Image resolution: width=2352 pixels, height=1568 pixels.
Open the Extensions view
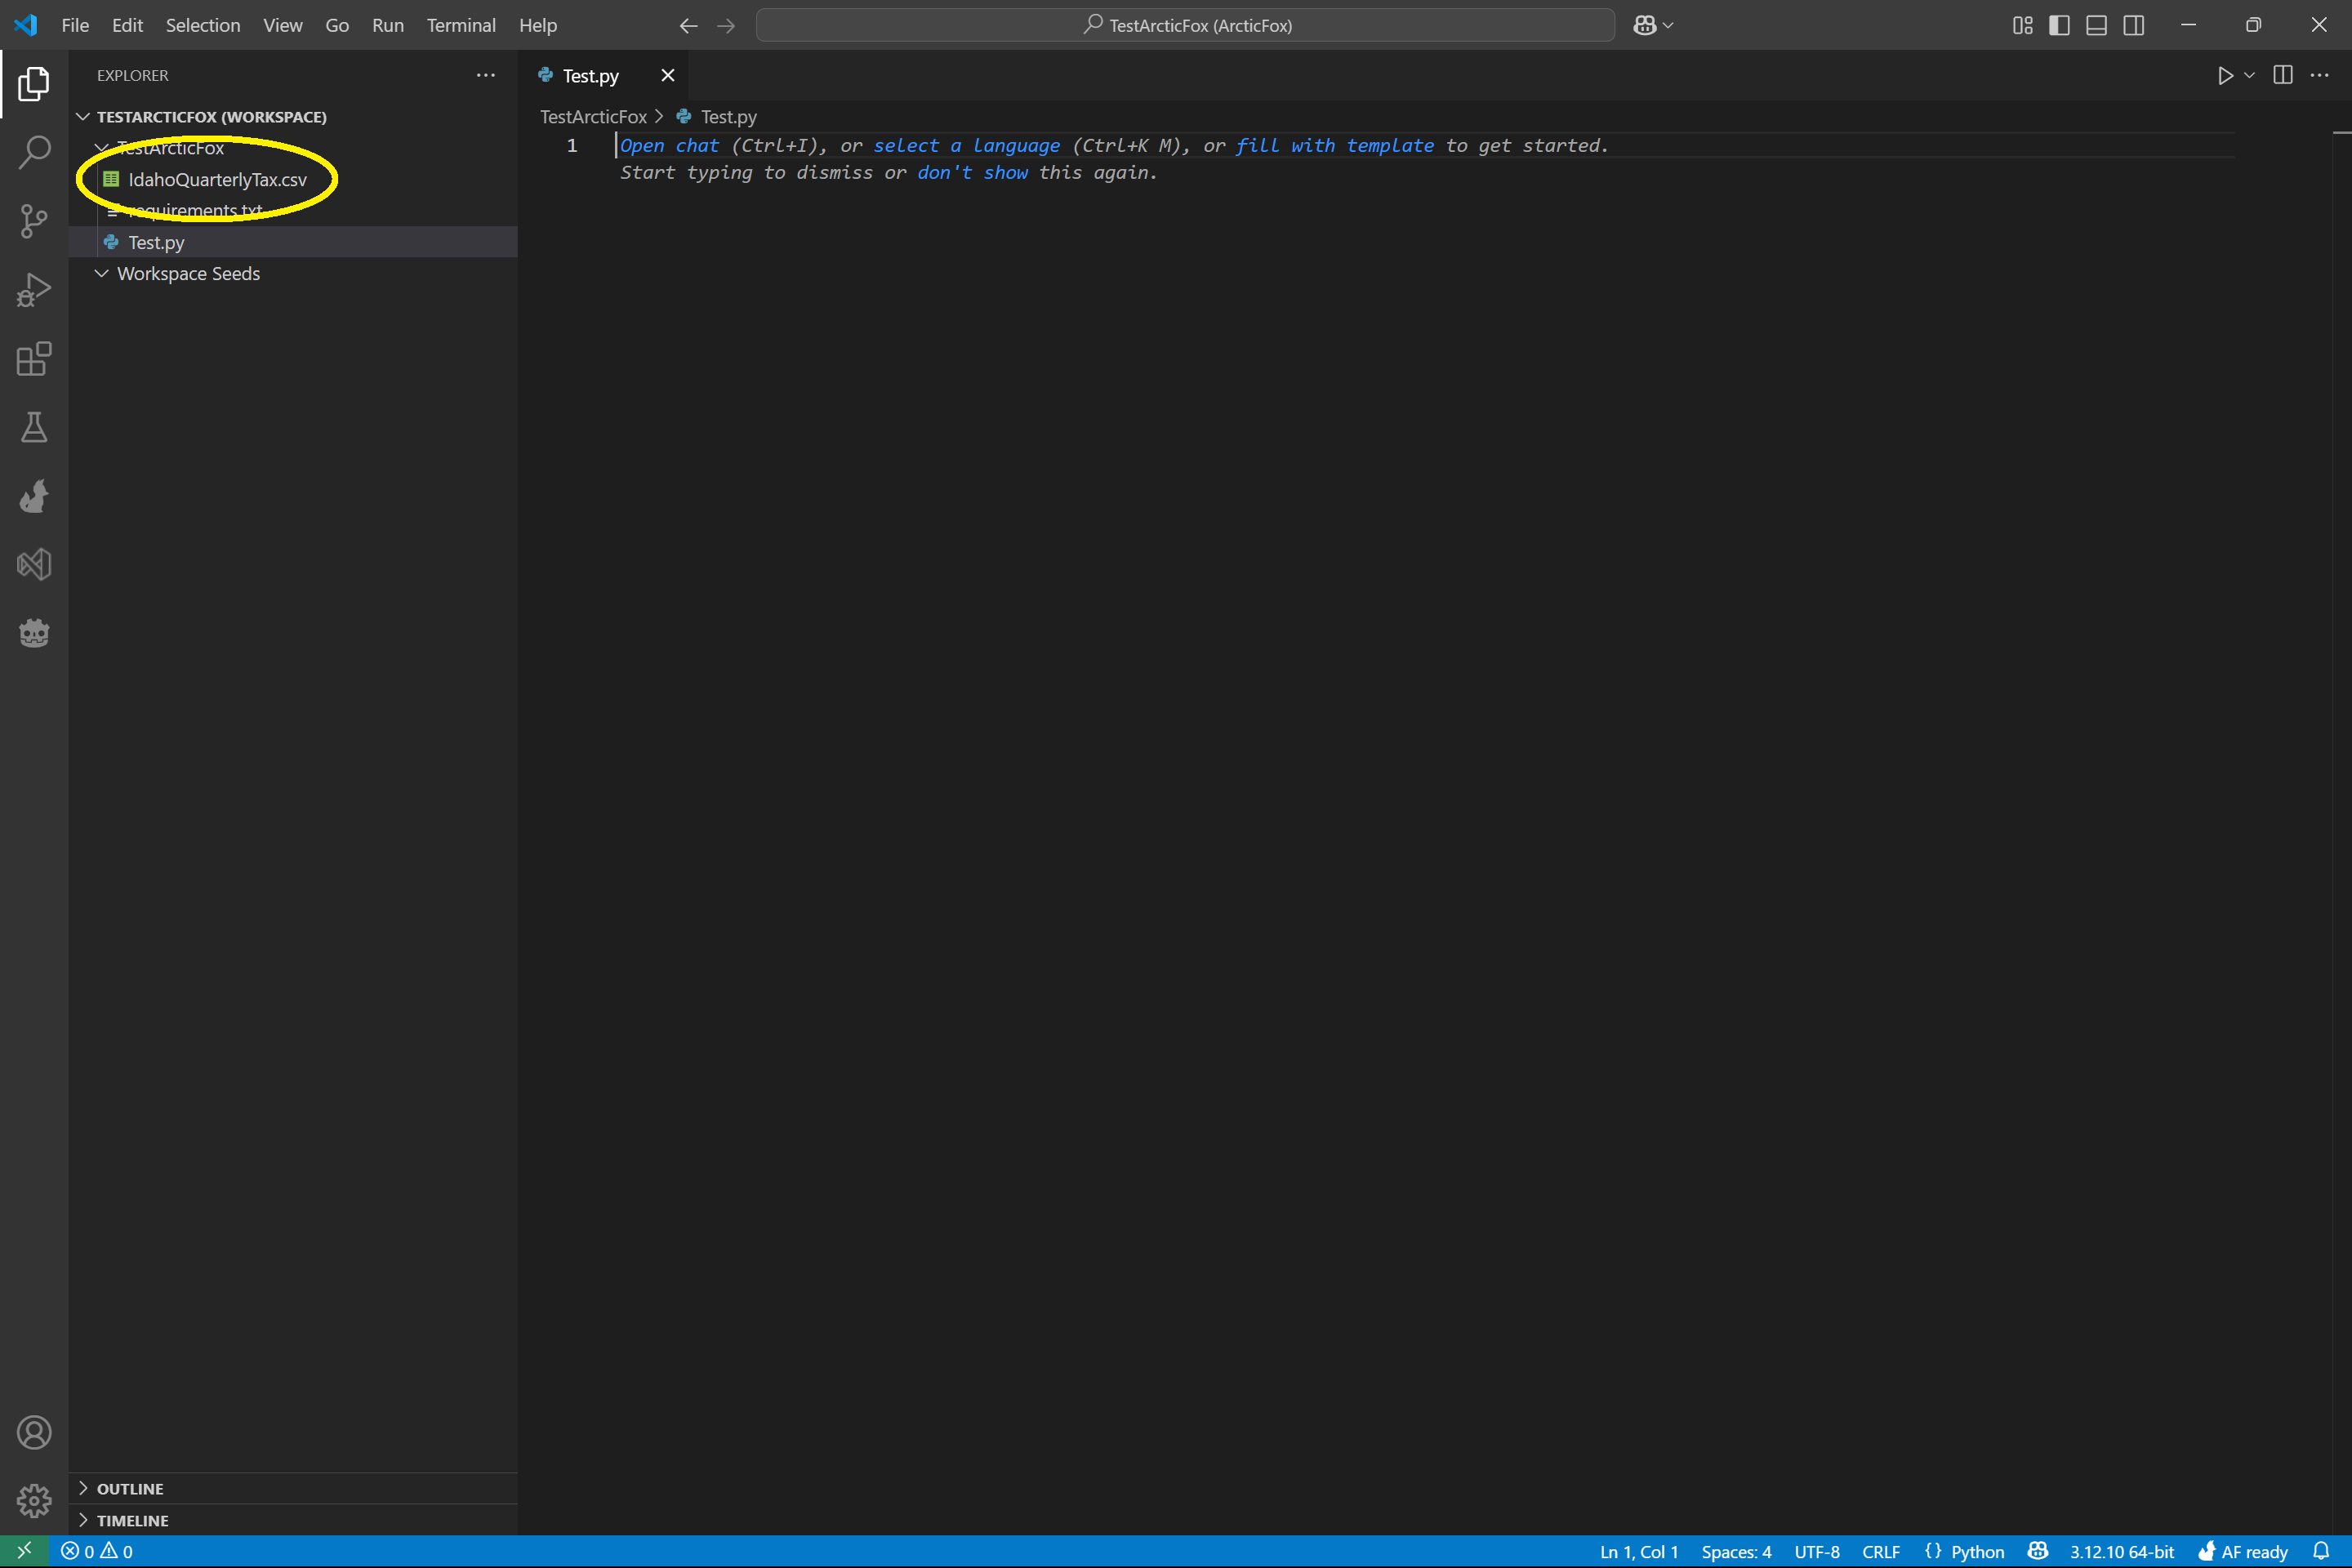point(34,359)
